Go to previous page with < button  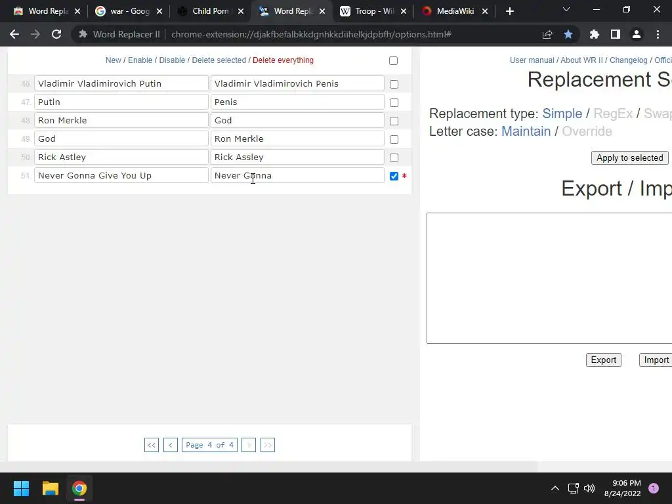tap(170, 445)
